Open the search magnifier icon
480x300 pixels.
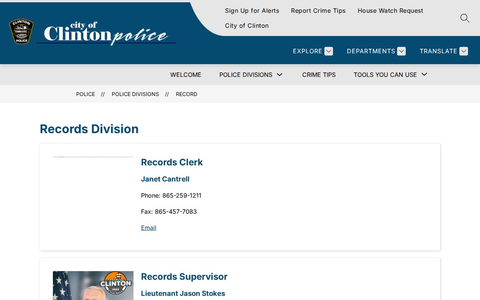(x=465, y=18)
